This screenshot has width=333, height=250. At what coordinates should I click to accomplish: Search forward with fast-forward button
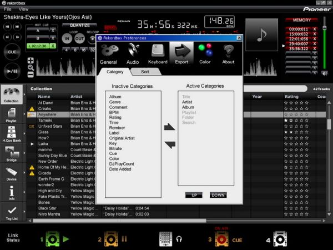click(17, 37)
